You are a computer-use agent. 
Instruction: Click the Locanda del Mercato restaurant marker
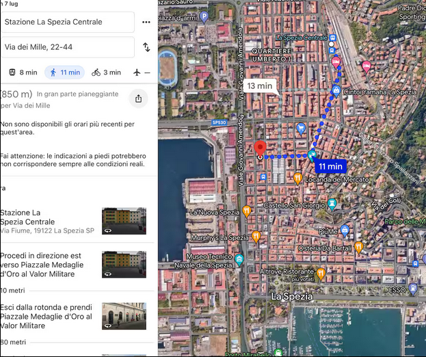297,178
